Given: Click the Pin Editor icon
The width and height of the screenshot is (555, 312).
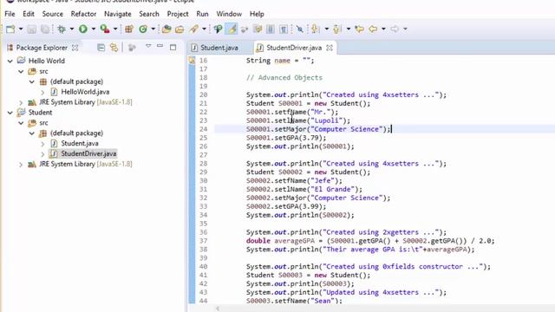Looking at the screenshot, I should [x=299, y=29].
